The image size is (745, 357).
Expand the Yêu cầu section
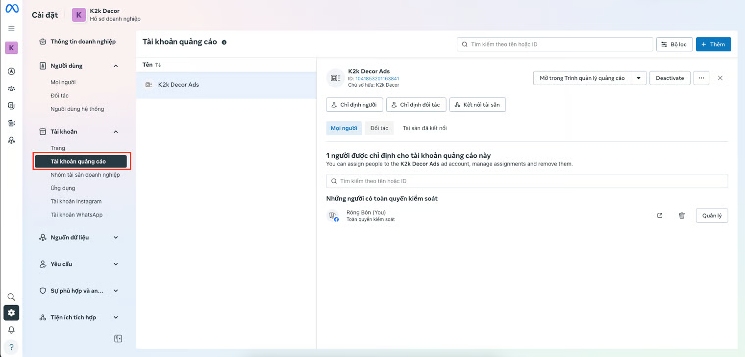click(x=116, y=264)
